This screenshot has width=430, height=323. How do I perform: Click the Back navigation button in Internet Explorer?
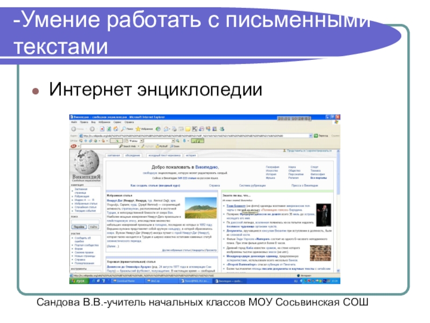[77, 129]
